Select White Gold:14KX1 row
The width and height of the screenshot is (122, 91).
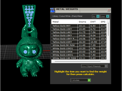pyautogui.click(x=79, y=55)
